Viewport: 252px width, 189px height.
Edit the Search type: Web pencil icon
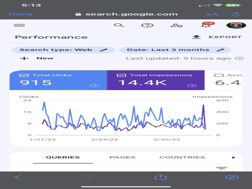coord(104,50)
